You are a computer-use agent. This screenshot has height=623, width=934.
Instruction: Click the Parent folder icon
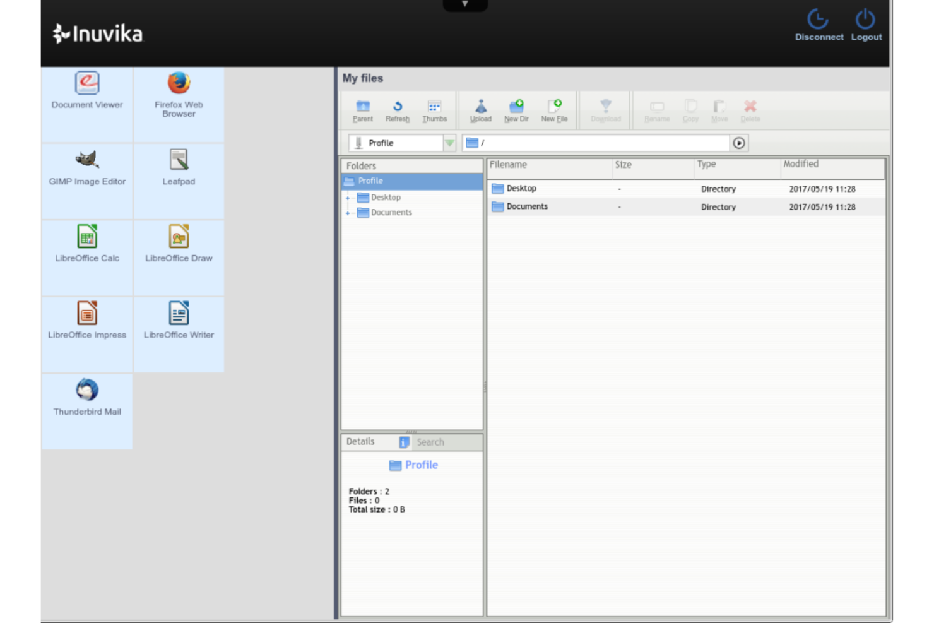pos(362,109)
